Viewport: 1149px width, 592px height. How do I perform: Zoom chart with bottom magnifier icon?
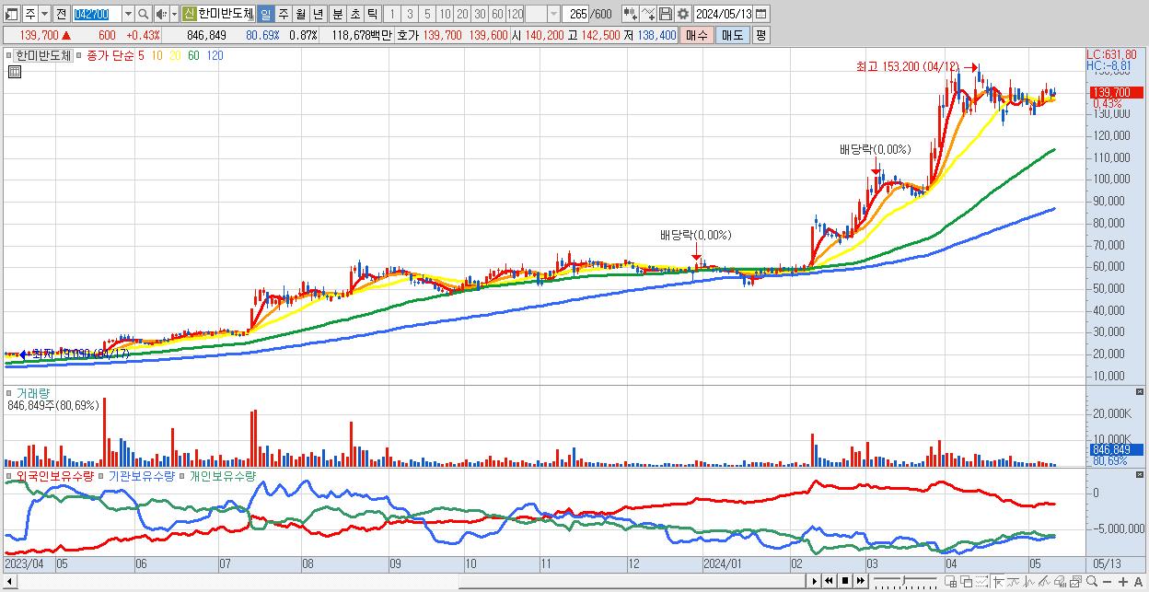pos(1092,581)
